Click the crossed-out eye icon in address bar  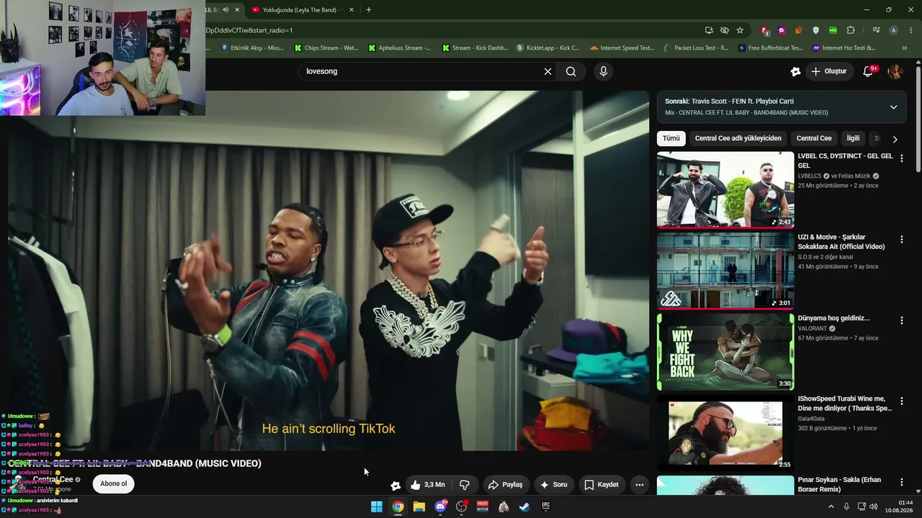pyautogui.click(x=725, y=30)
